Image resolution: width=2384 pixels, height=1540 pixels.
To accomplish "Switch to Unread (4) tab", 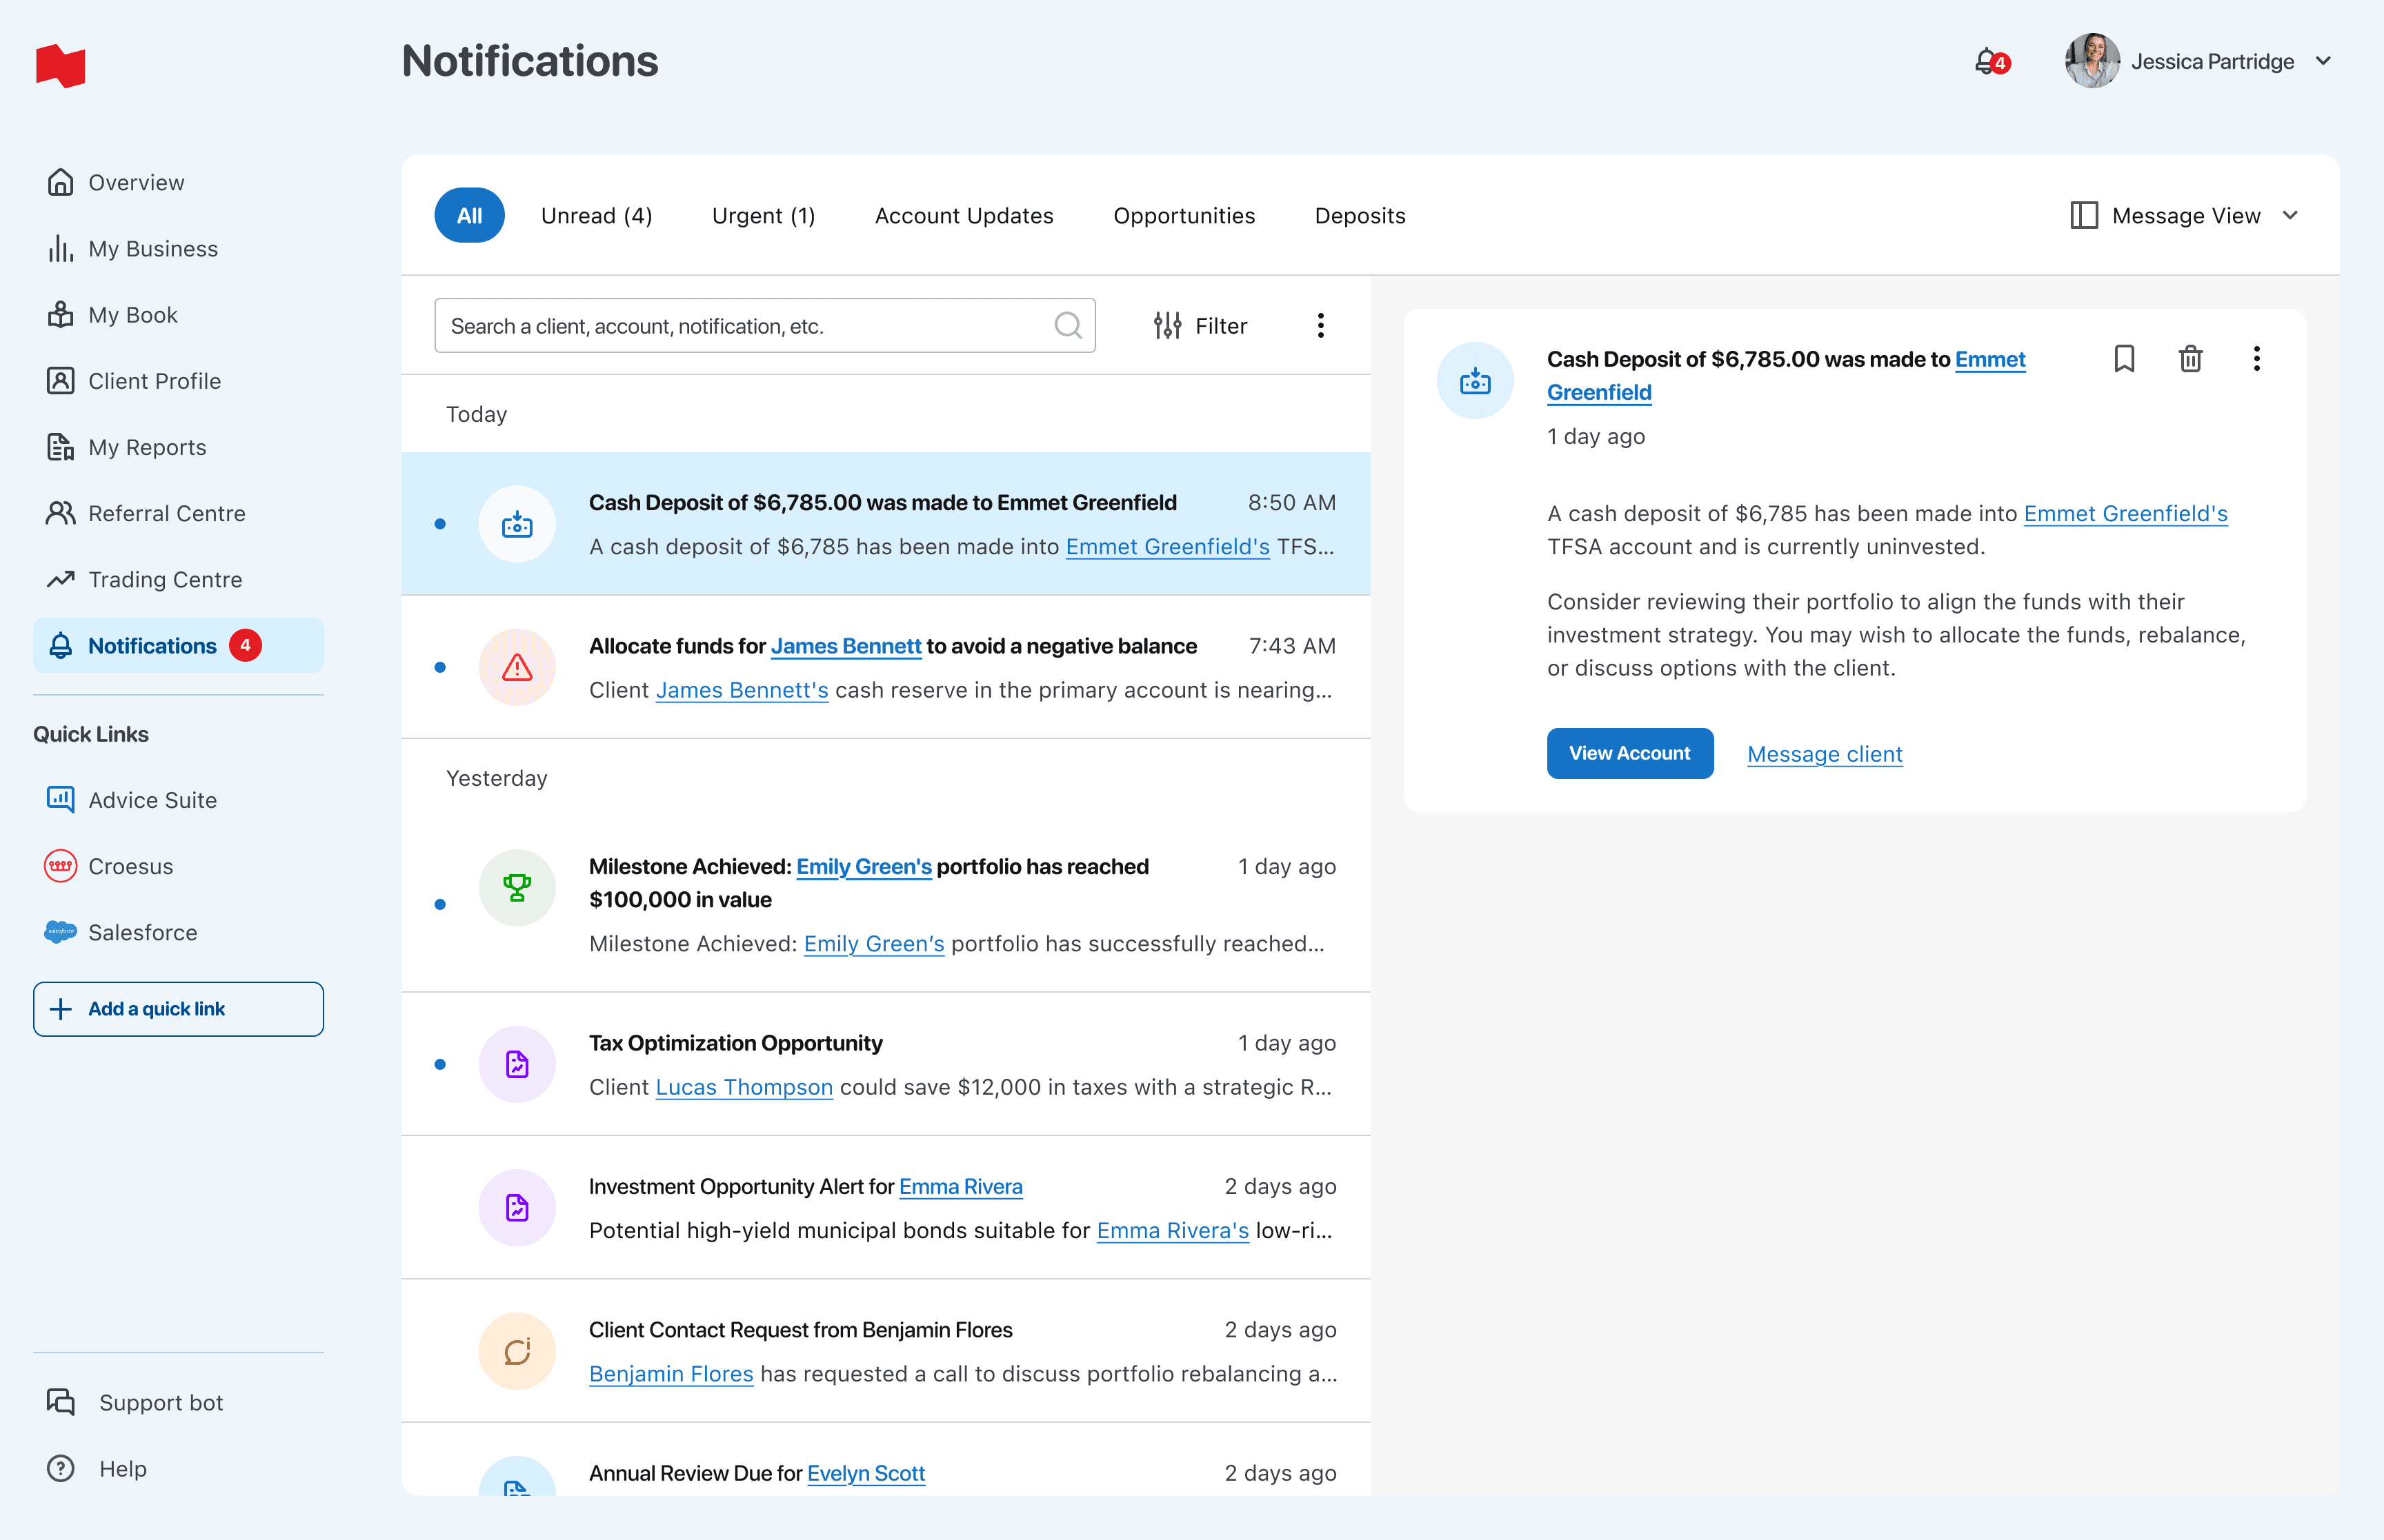I will click(x=596, y=216).
